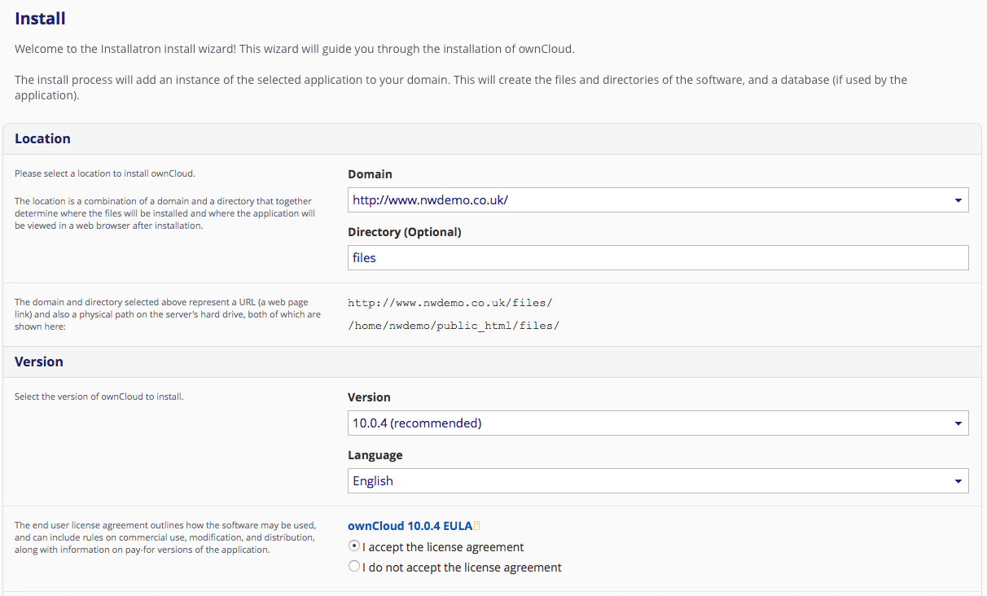Open the Domain dropdown
The width and height of the screenshot is (987, 596).
[658, 200]
